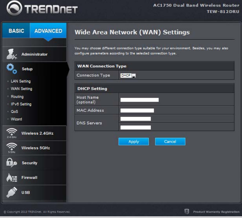Viewport: 242px width, 218px height.
Task: Click the DHCP Setting header text
Action: (x=92, y=89)
